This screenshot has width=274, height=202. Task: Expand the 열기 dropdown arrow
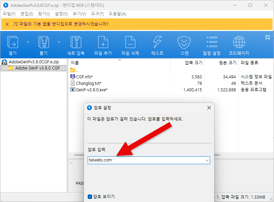tap(28, 42)
